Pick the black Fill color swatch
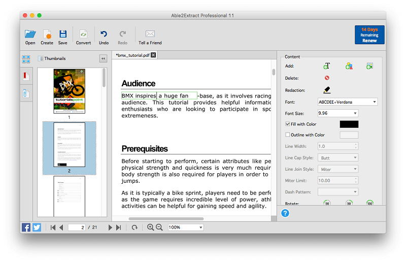The height and width of the screenshot is (262, 406). click(349, 124)
